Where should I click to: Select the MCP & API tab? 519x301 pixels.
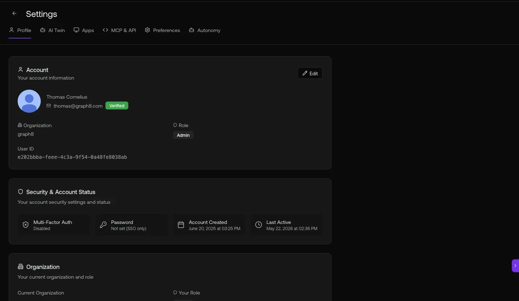(x=119, y=30)
